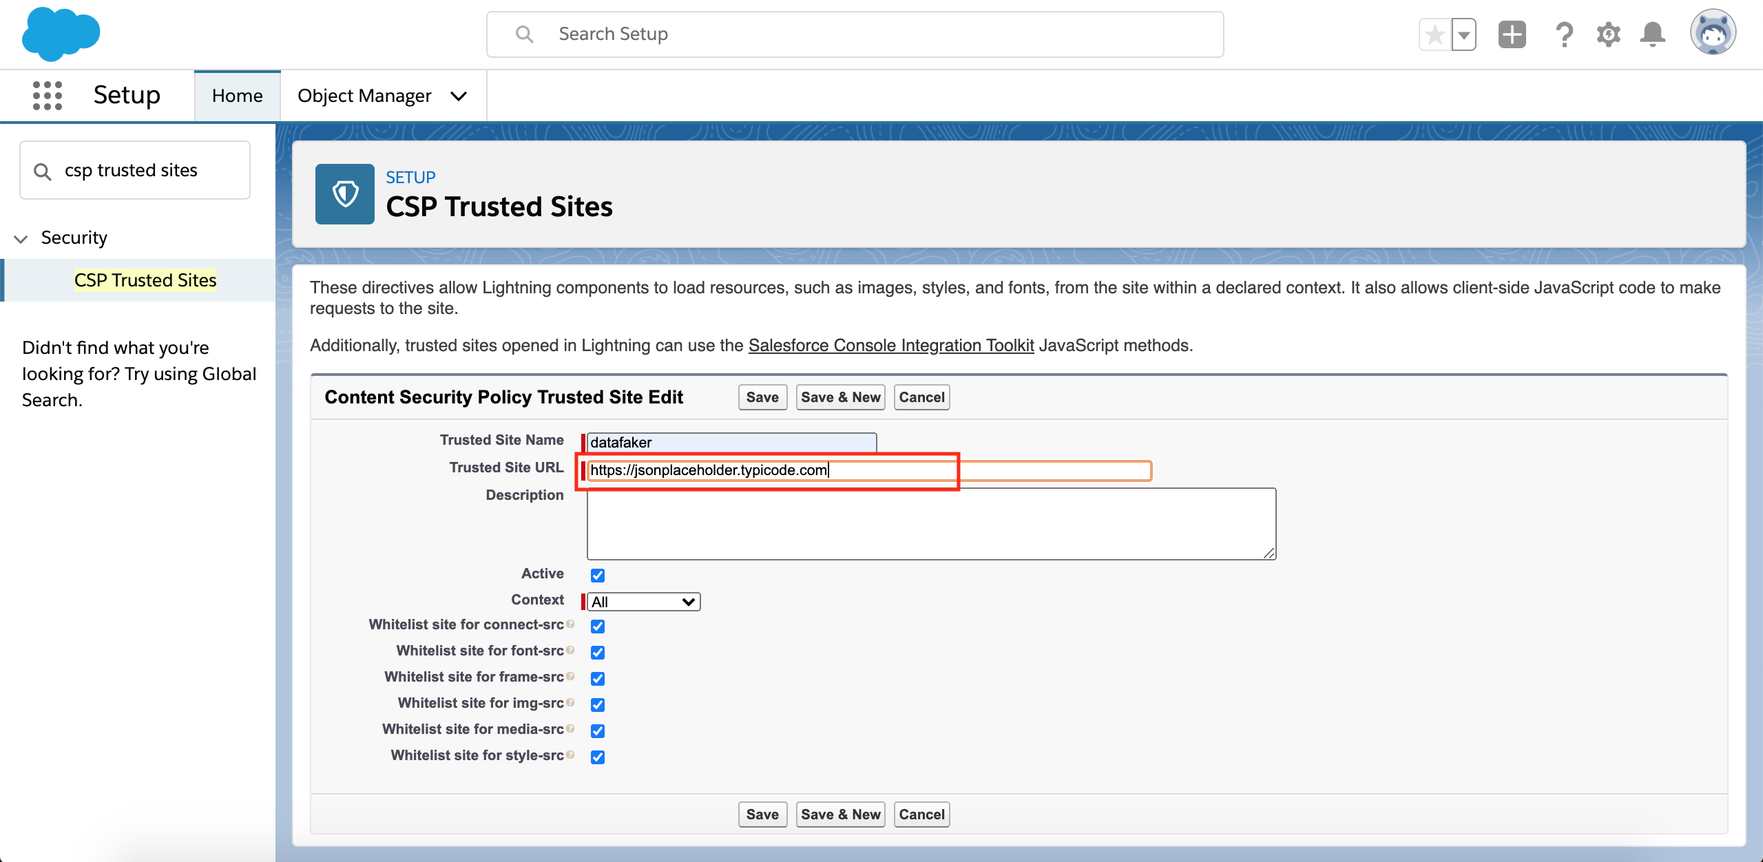Open the notifications bell

point(1652,34)
